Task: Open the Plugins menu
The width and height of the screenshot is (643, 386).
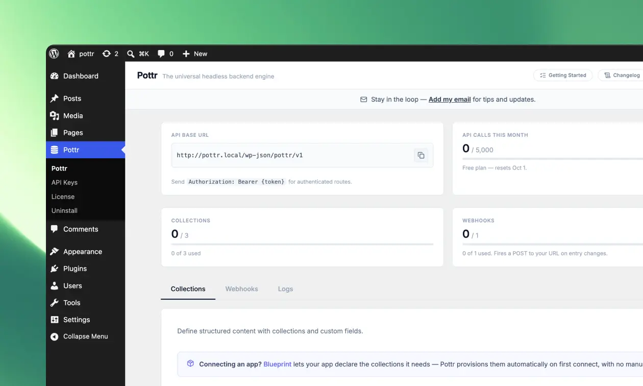Action: point(85,269)
